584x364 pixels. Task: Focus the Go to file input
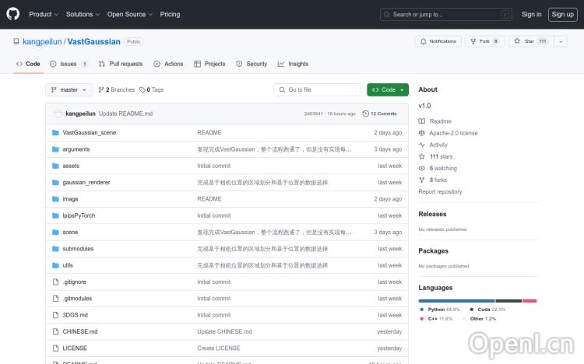[x=317, y=89]
